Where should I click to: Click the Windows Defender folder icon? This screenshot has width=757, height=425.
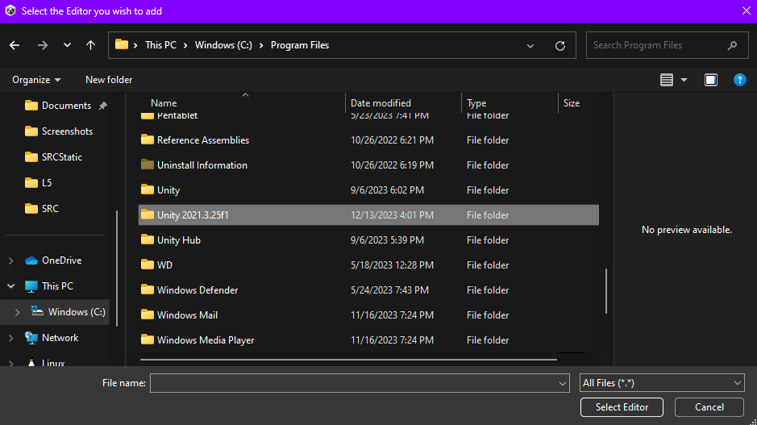(148, 290)
